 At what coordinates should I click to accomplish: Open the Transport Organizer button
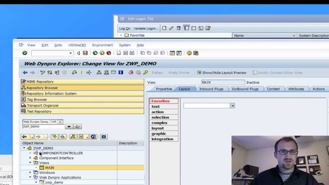pyautogui.click(x=82, y=105)
